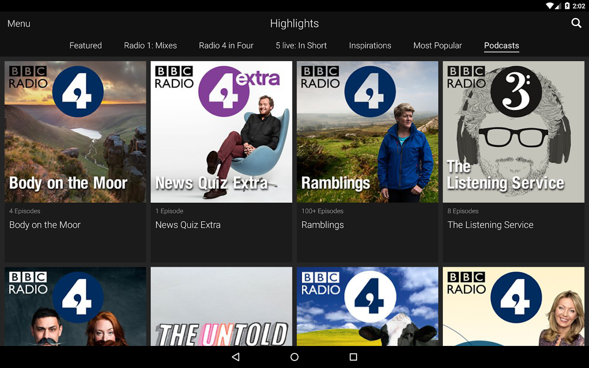This screenshot has height=368, width=589.
Task: Open the Radio 4 podcast with blonde woman
Action: (513, 306)
